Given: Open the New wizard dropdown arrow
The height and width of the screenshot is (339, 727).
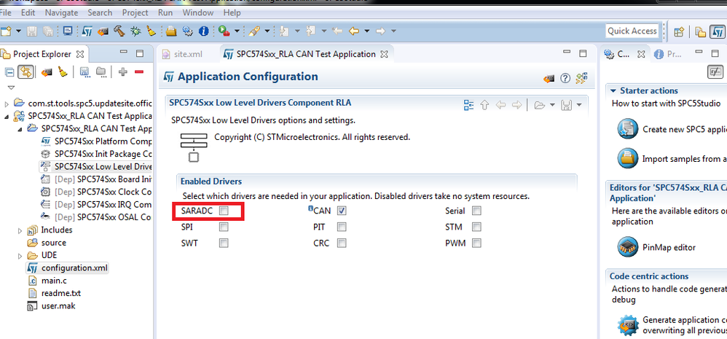Looking at the screenshot, I should (x=18, y=31).
